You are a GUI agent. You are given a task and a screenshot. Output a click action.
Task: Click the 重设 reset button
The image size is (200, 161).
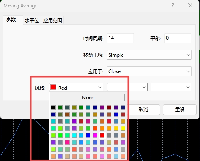[180, 110]
